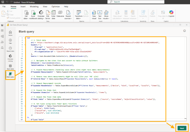Image resolution: width=190 pixels, height=132 pixels.
Task: Select New in Get Data sidebar
Action: click(x=11, y=41)
